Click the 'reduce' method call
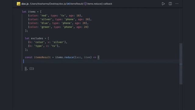The height and width of the screenshot is (110, 195). [69, 57]
